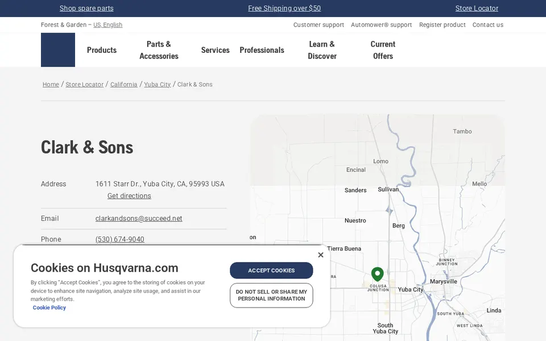
Task: Click Contact us link
Action: pyautogui.click(x=488, y=24)
